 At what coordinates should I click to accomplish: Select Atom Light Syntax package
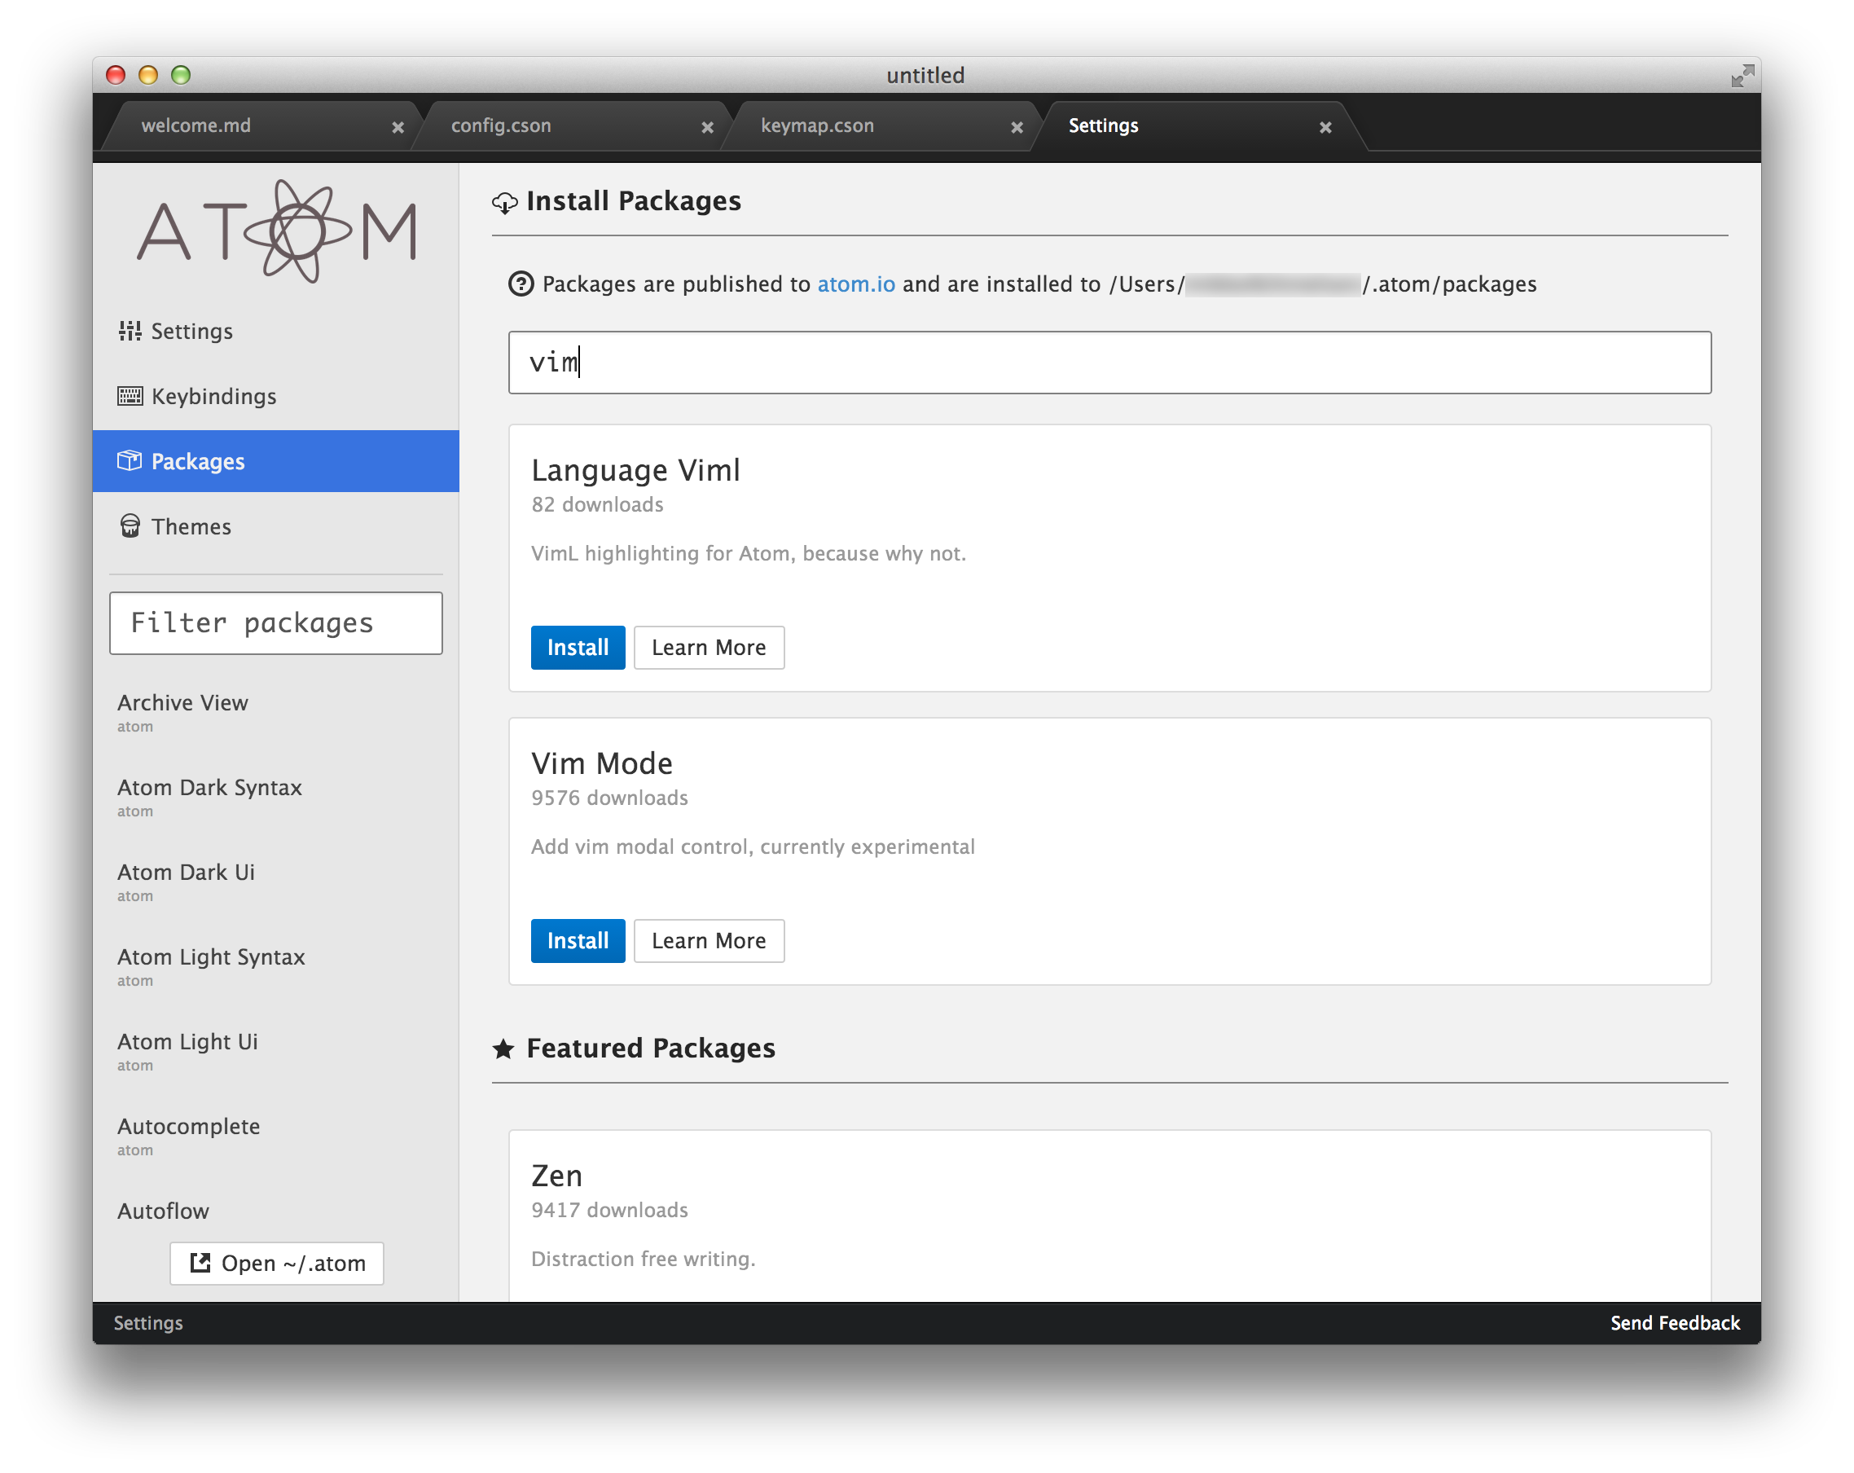[x=276, y=966]
